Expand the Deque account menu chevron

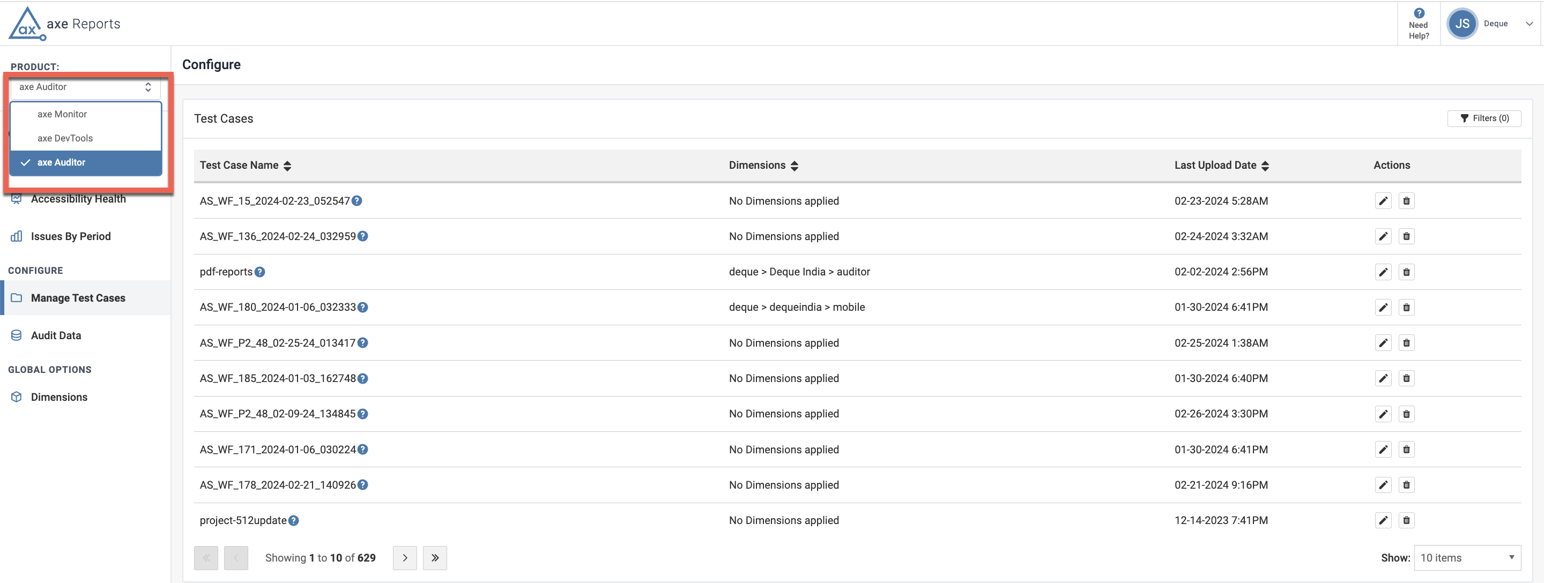[x=1529, y=24]
